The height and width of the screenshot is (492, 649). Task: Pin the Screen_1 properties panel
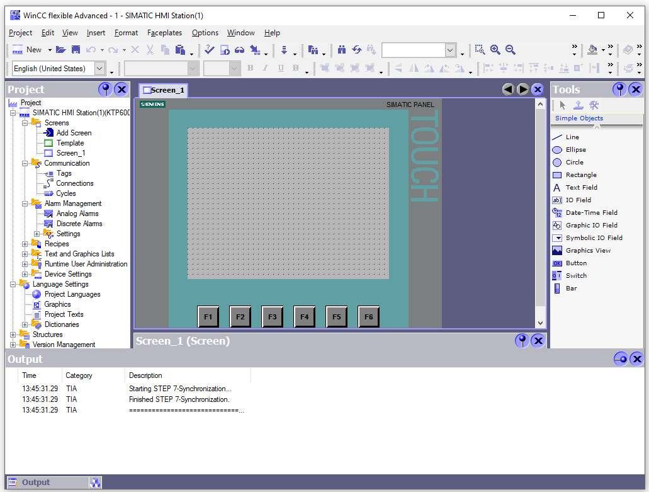tap(522, 341)
